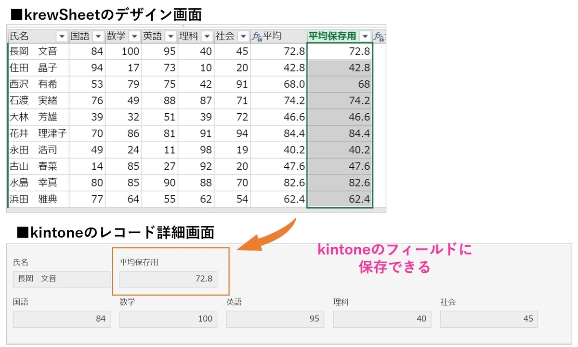Select 花井 理津子's 平均保存用 cell 84.4

coord(340,133)
